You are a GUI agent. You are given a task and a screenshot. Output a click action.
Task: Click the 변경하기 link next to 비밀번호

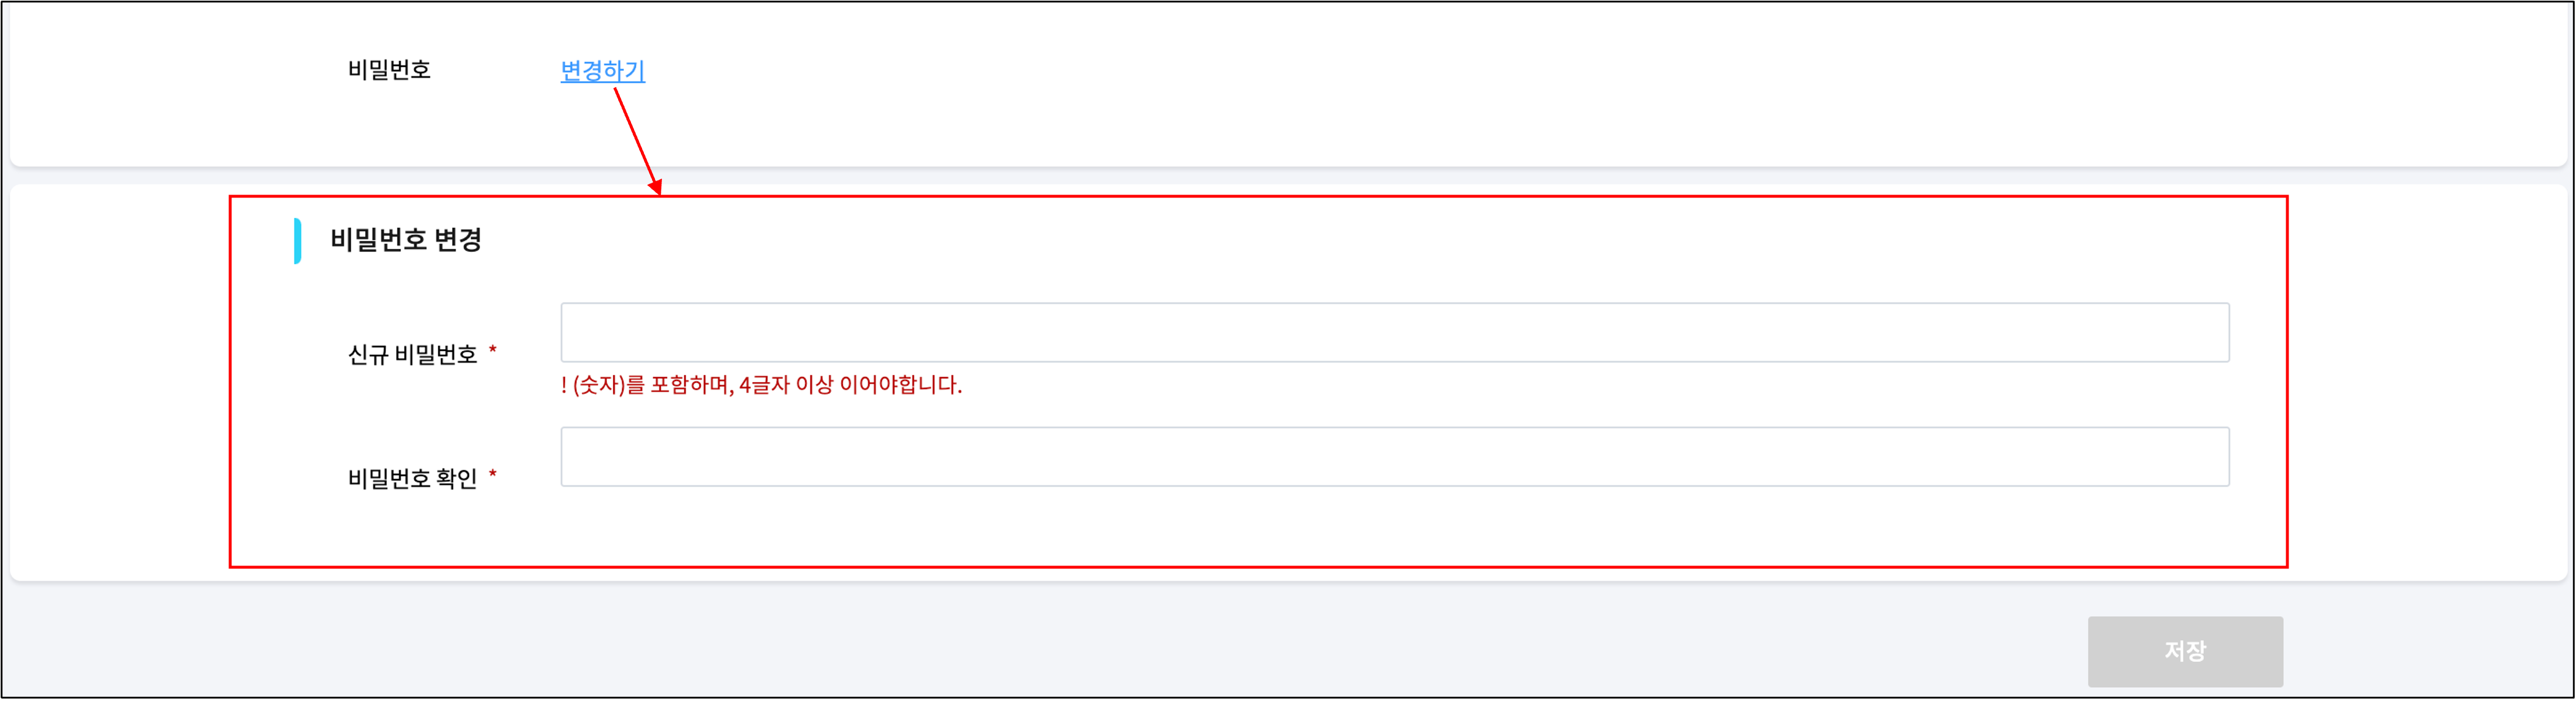click(601, 70)
